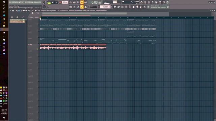Select the pink SOULSURPLUS item in picker list
Viewport: 216px width, 121px height.
(x=17, y=22)
